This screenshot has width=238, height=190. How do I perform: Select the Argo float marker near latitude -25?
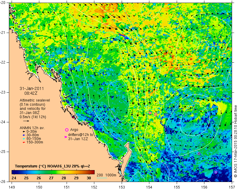(x=199, y=154)
